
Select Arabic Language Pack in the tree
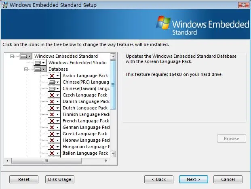tap(85, 76)
